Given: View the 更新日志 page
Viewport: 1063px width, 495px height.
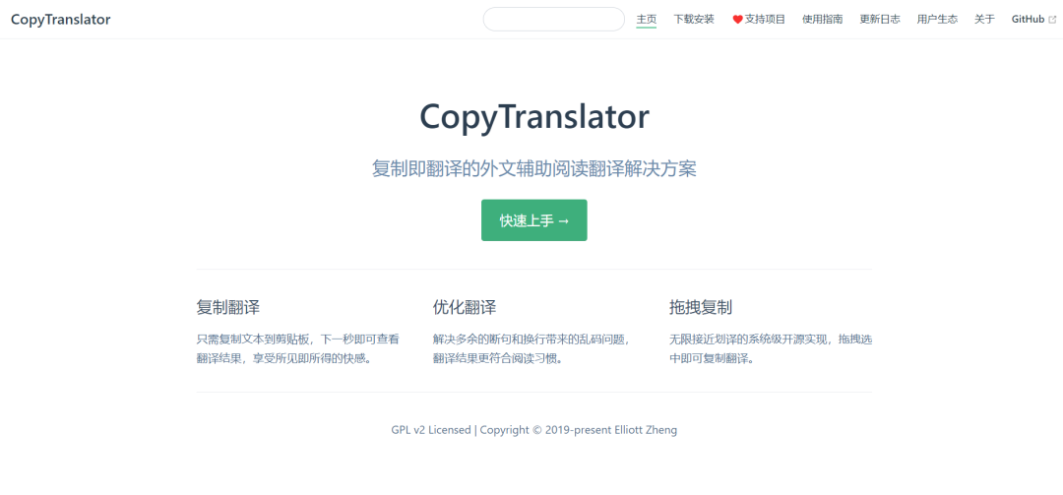Looking at the screenshot, I should tap(880, 19).
